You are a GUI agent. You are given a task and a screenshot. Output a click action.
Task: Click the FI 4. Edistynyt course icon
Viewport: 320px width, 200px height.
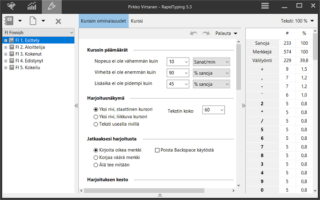[x=12, y=61]
